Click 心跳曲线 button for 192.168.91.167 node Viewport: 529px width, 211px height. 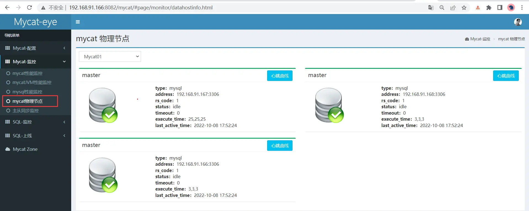pos(280,76)
